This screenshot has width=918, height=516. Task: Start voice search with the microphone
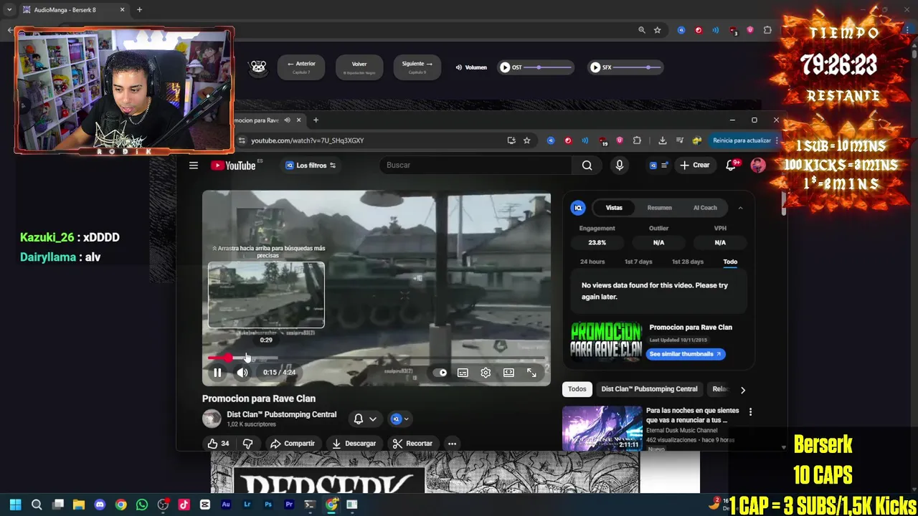[620, 165]
